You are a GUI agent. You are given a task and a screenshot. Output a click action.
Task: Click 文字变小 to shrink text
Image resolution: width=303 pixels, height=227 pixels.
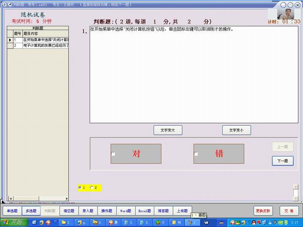236,130
